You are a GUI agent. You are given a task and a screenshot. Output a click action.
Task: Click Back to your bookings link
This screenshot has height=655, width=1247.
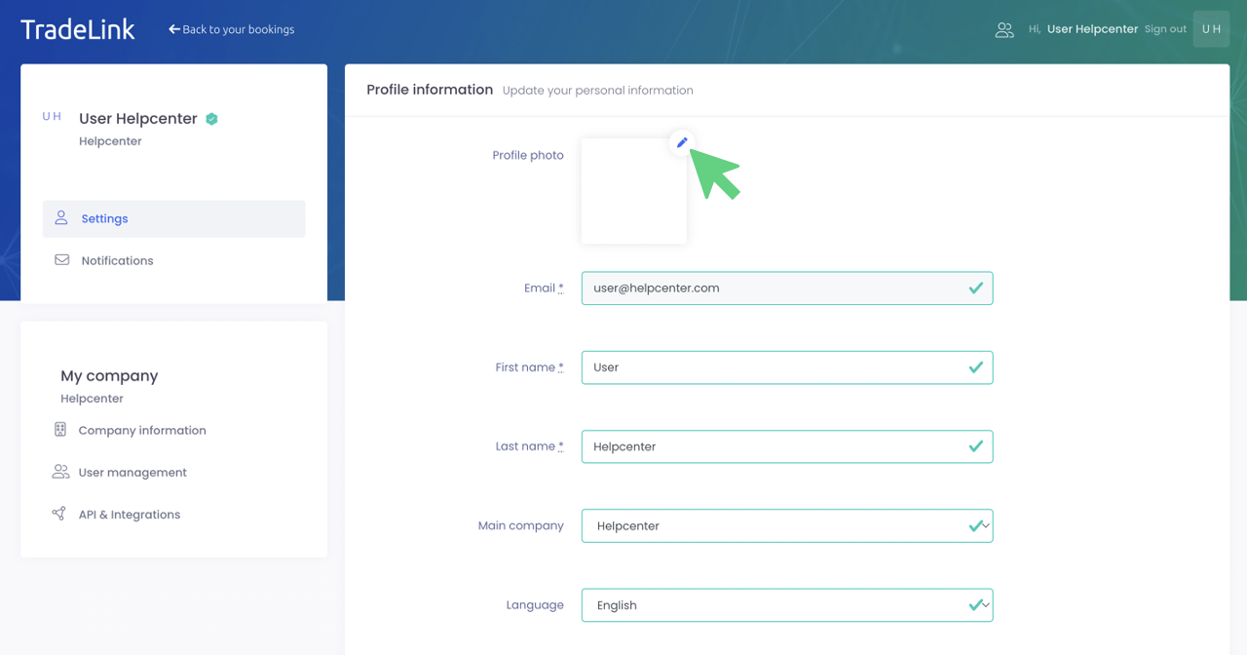pyautogui.click(x=232, y=29)
